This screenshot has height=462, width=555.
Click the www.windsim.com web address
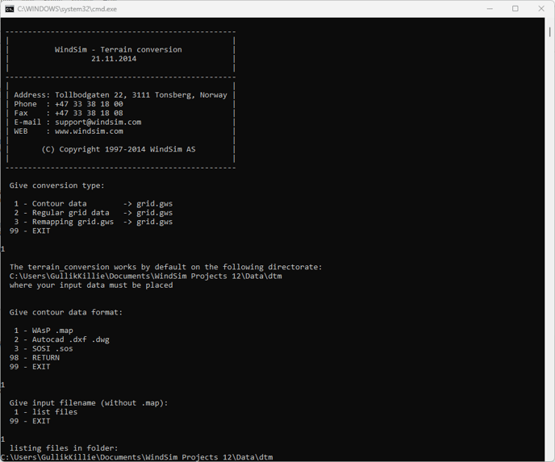(x=89, y=131)
